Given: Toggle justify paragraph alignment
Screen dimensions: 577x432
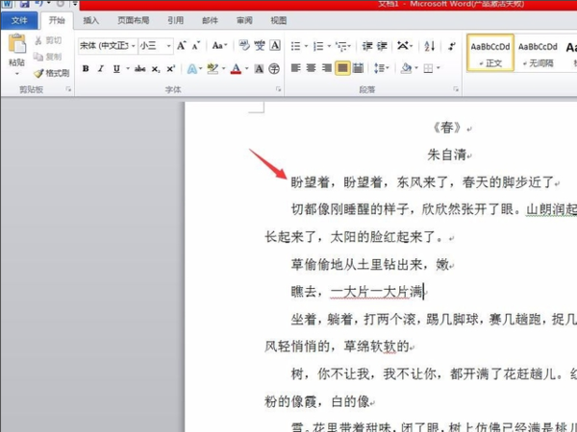Looking at the screenshot, I should click(342, 68).
